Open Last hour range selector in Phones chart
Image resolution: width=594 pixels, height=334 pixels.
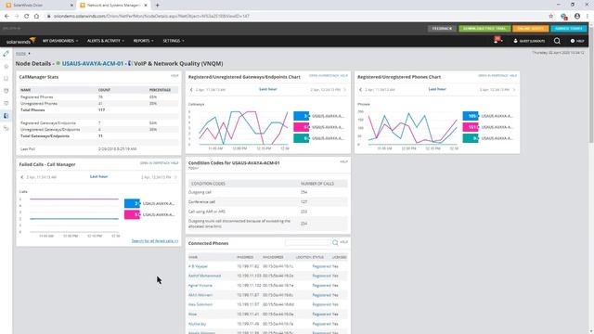click(437, 89)
